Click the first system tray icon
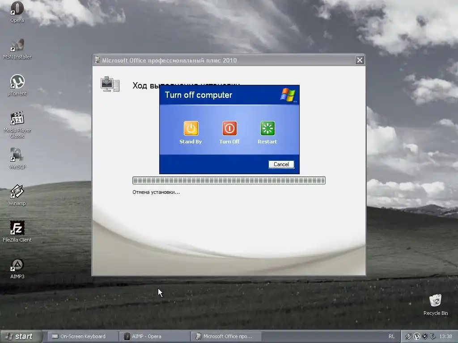458x343 pixels. [x=408, y=336]
